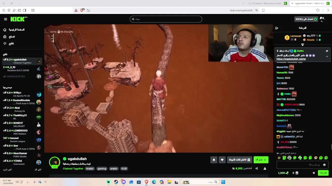Expand the chat leaderboard arrow
Viewport: 332px width, 186px height.
pyautogui.click(x=302, y=45)
